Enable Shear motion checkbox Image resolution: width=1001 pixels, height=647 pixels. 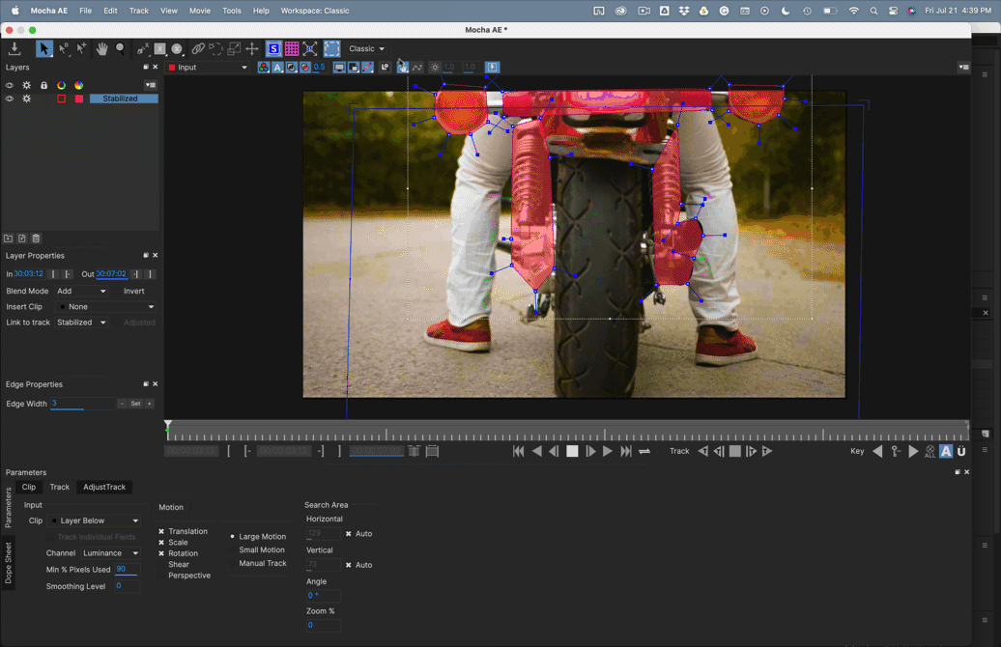161,565
